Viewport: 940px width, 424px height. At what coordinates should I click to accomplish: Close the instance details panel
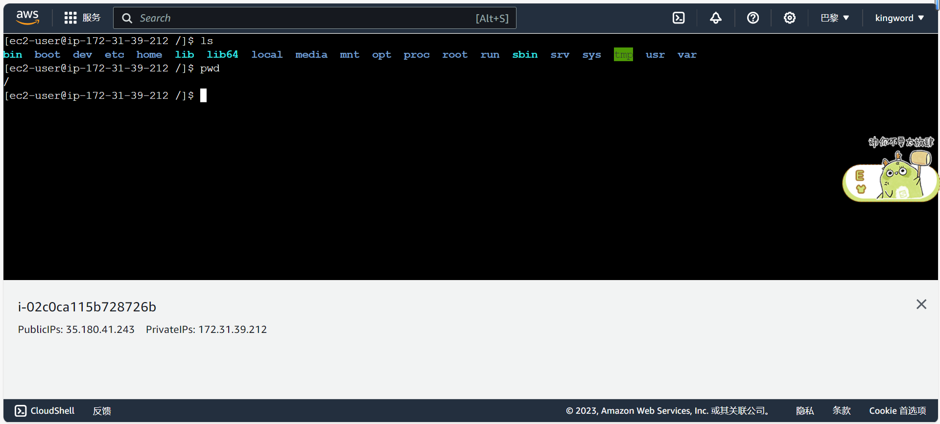pyautogui.click(x=921, y=305)
